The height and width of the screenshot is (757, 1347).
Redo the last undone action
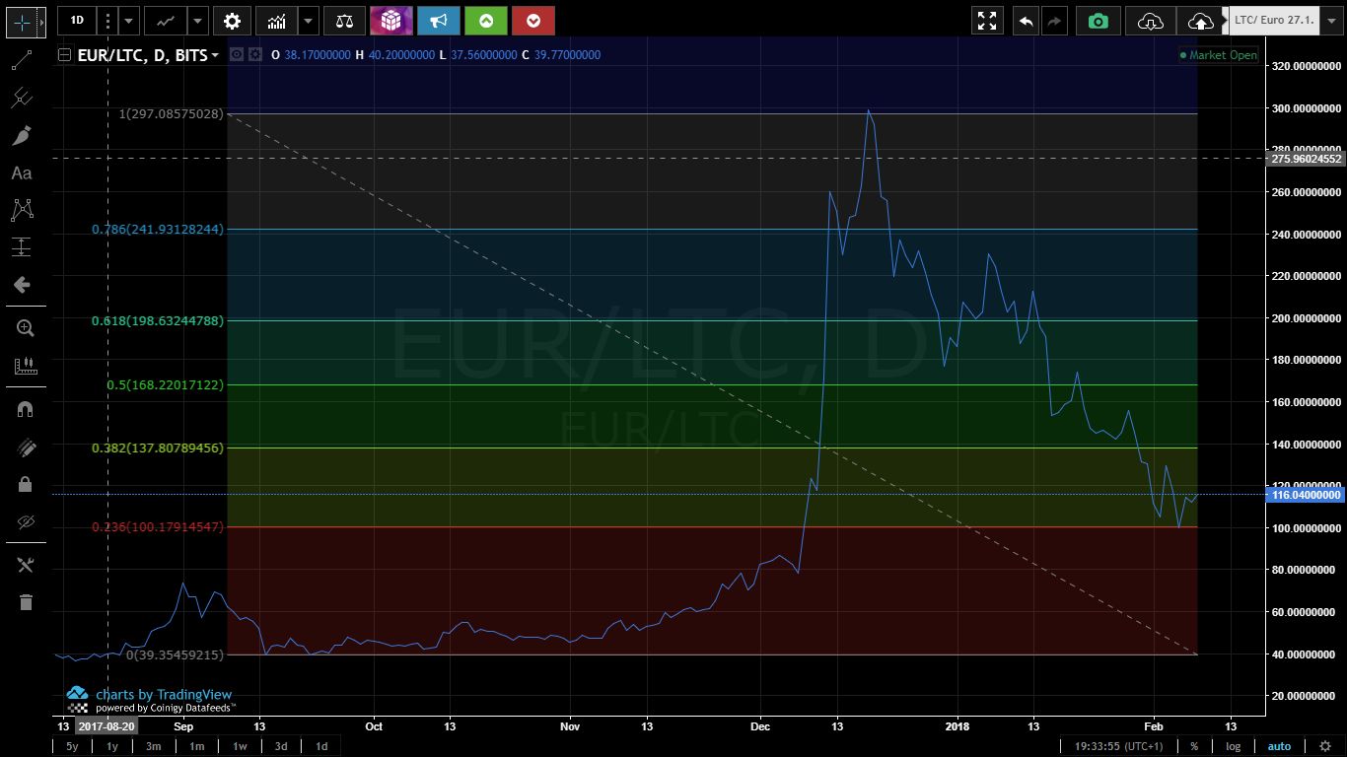1054,20
